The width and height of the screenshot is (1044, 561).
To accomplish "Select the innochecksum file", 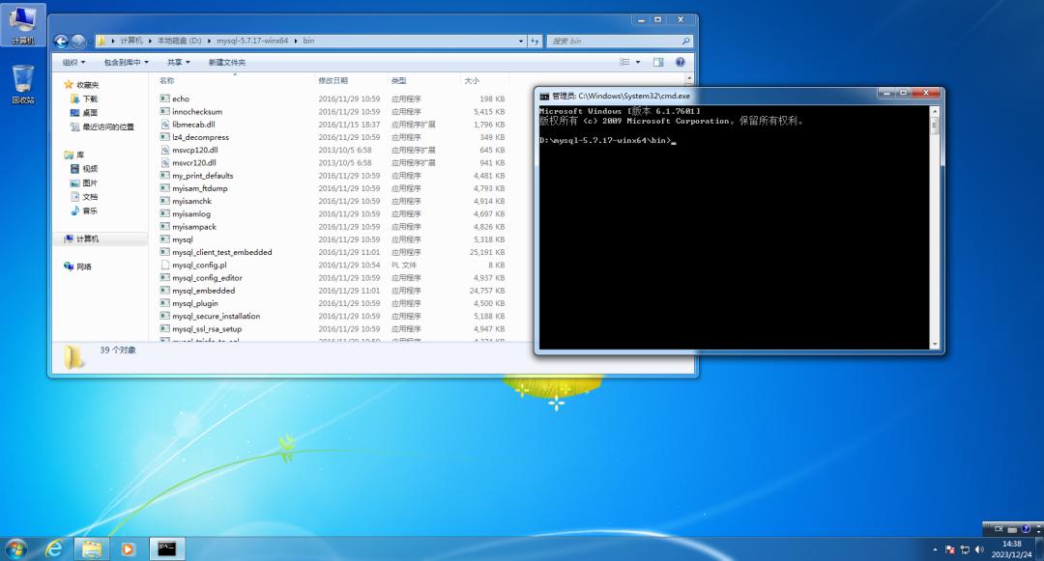I will (197, 112).
